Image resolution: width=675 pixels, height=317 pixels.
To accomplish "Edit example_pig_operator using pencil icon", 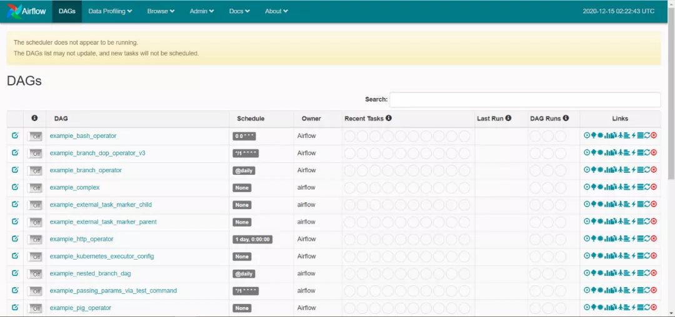I will click(x=15, y=307).
